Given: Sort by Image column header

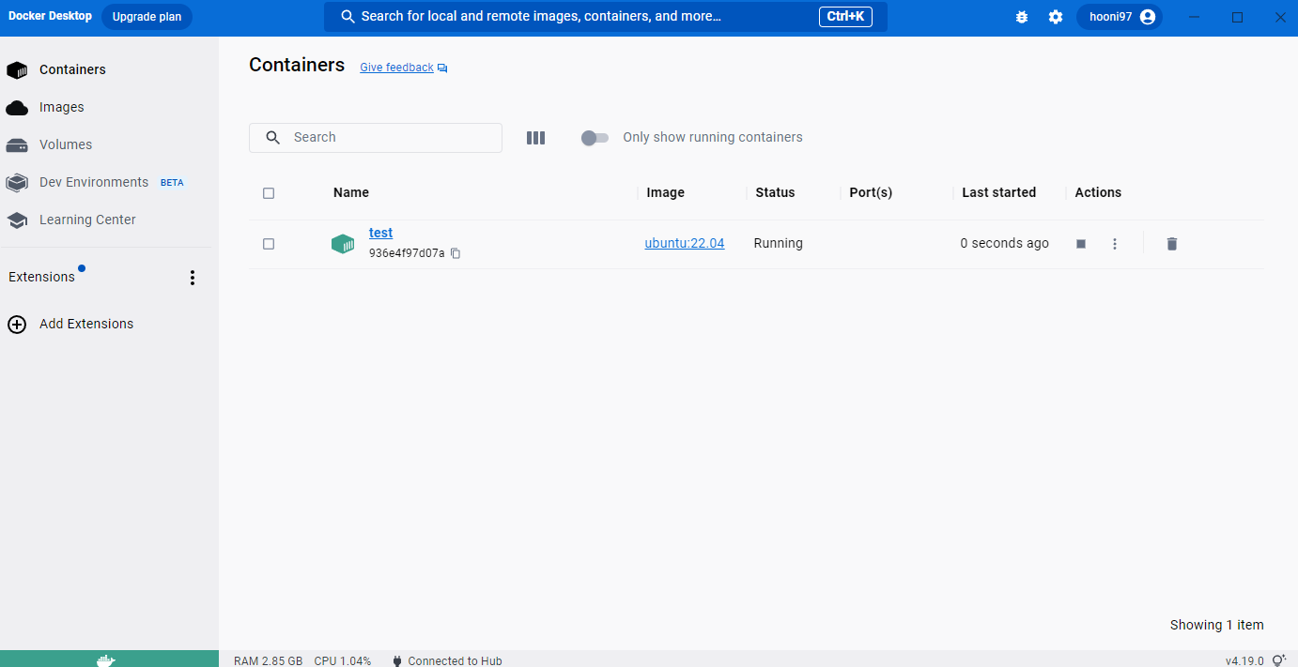Looking at the screenshot, I should 666,192.
